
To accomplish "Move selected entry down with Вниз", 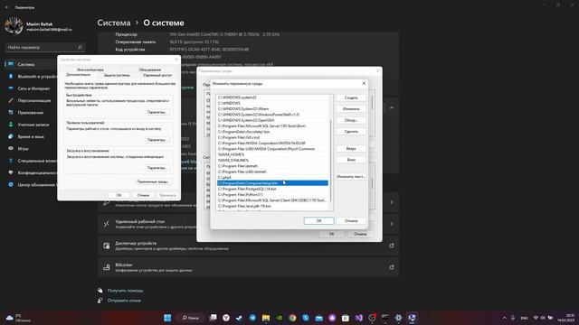I will (351, 160).
